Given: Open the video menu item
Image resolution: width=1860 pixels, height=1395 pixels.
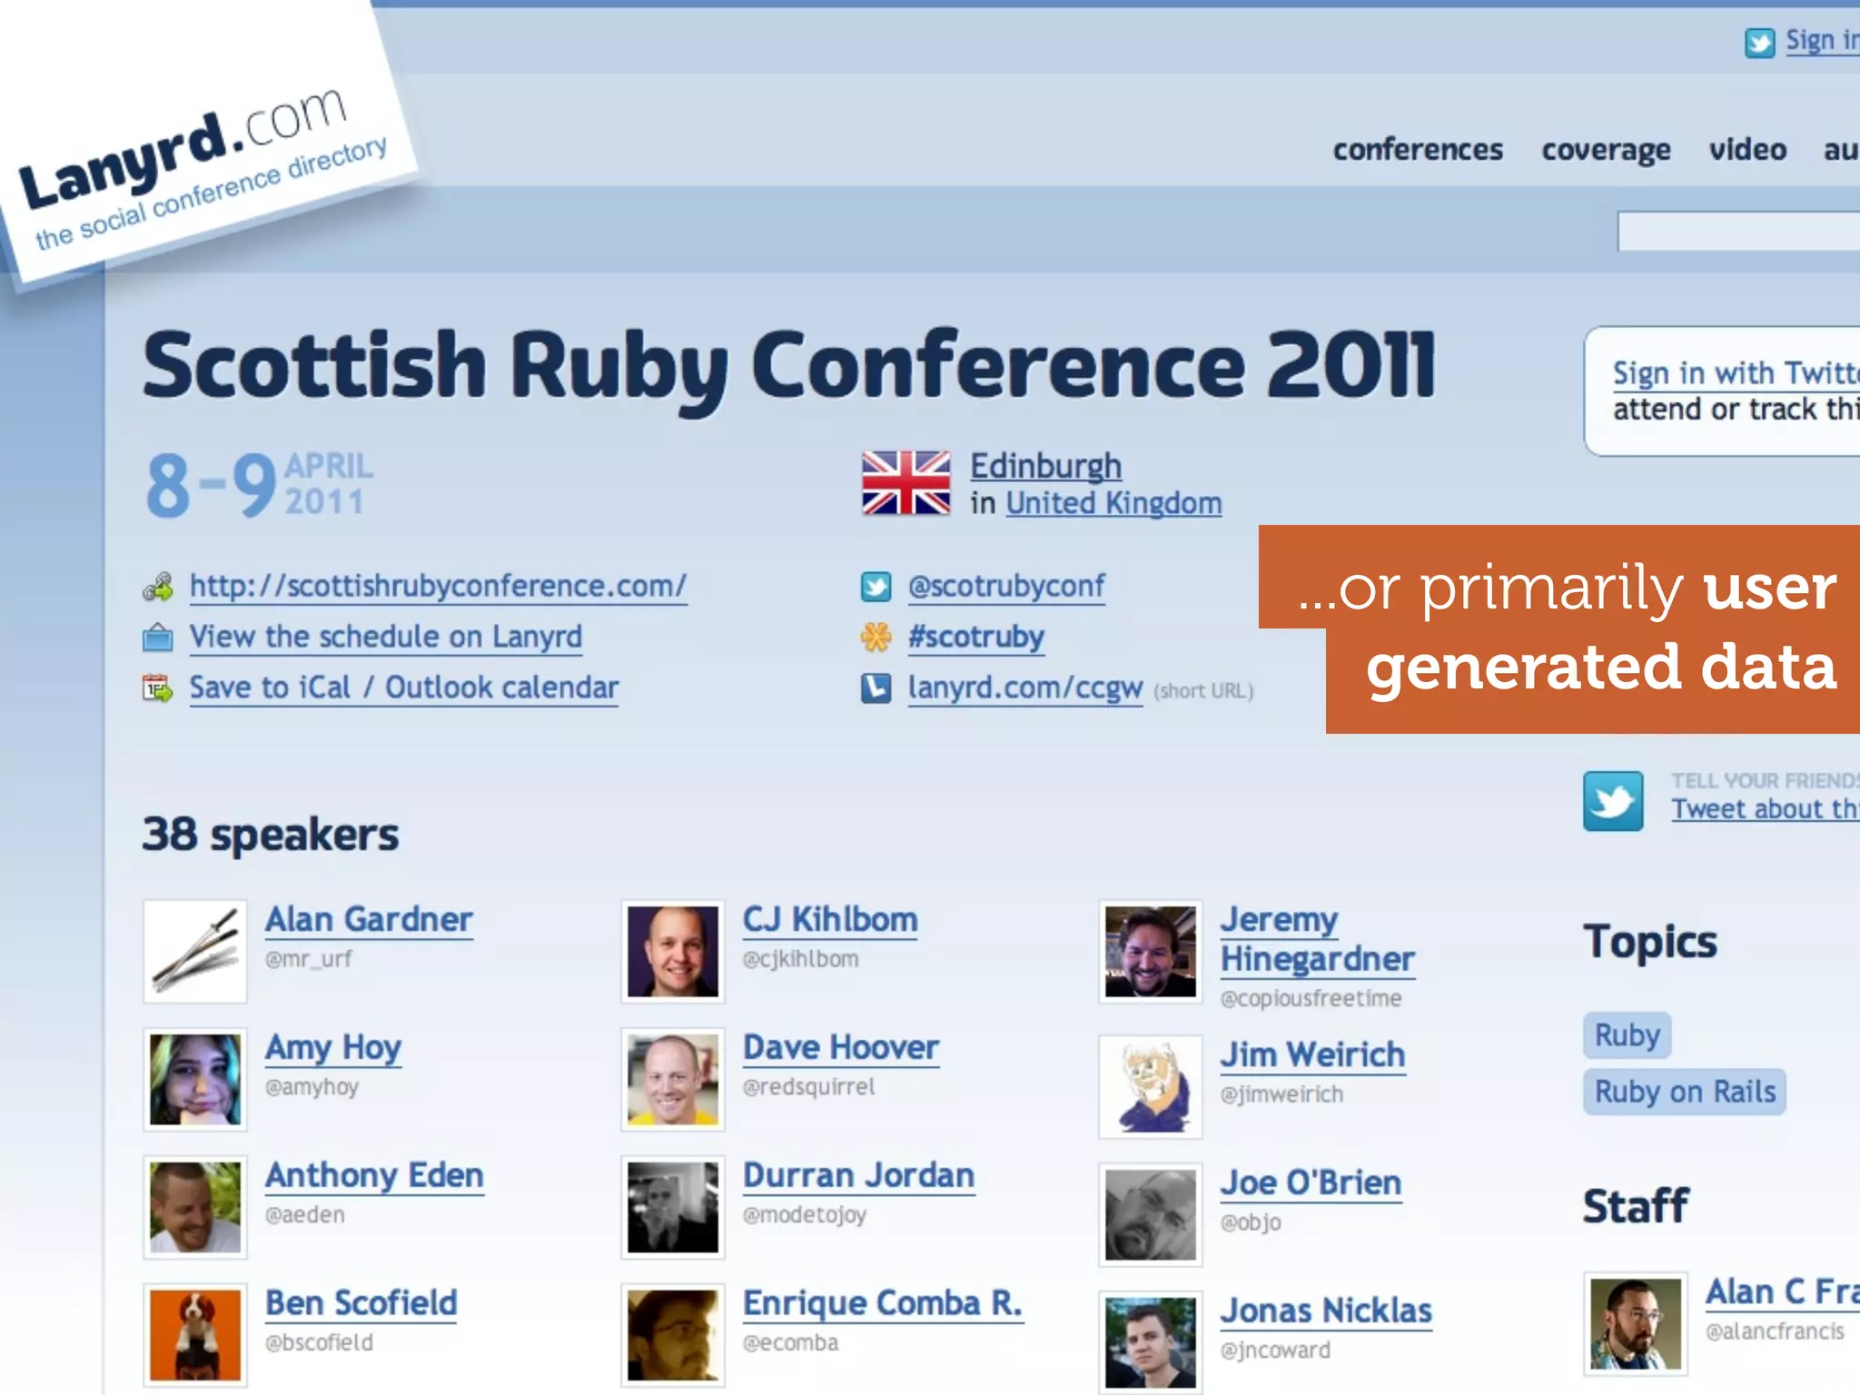Looking at the screenshot, I should point(1747,150).
